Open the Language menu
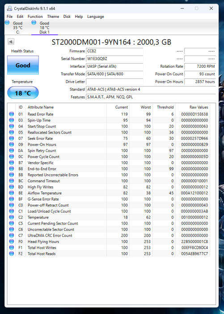This screenshot has height=314, width=224. (96, 17)
